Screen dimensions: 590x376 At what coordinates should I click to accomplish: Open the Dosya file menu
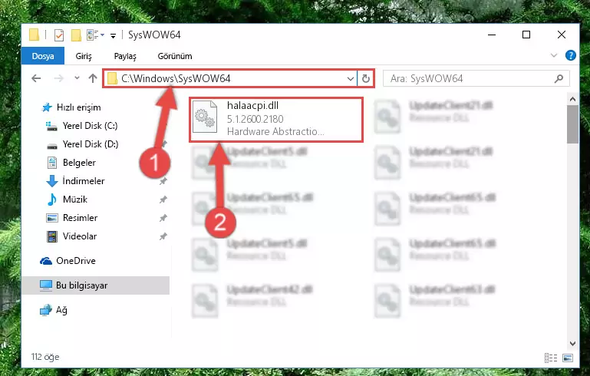point(43,56)
